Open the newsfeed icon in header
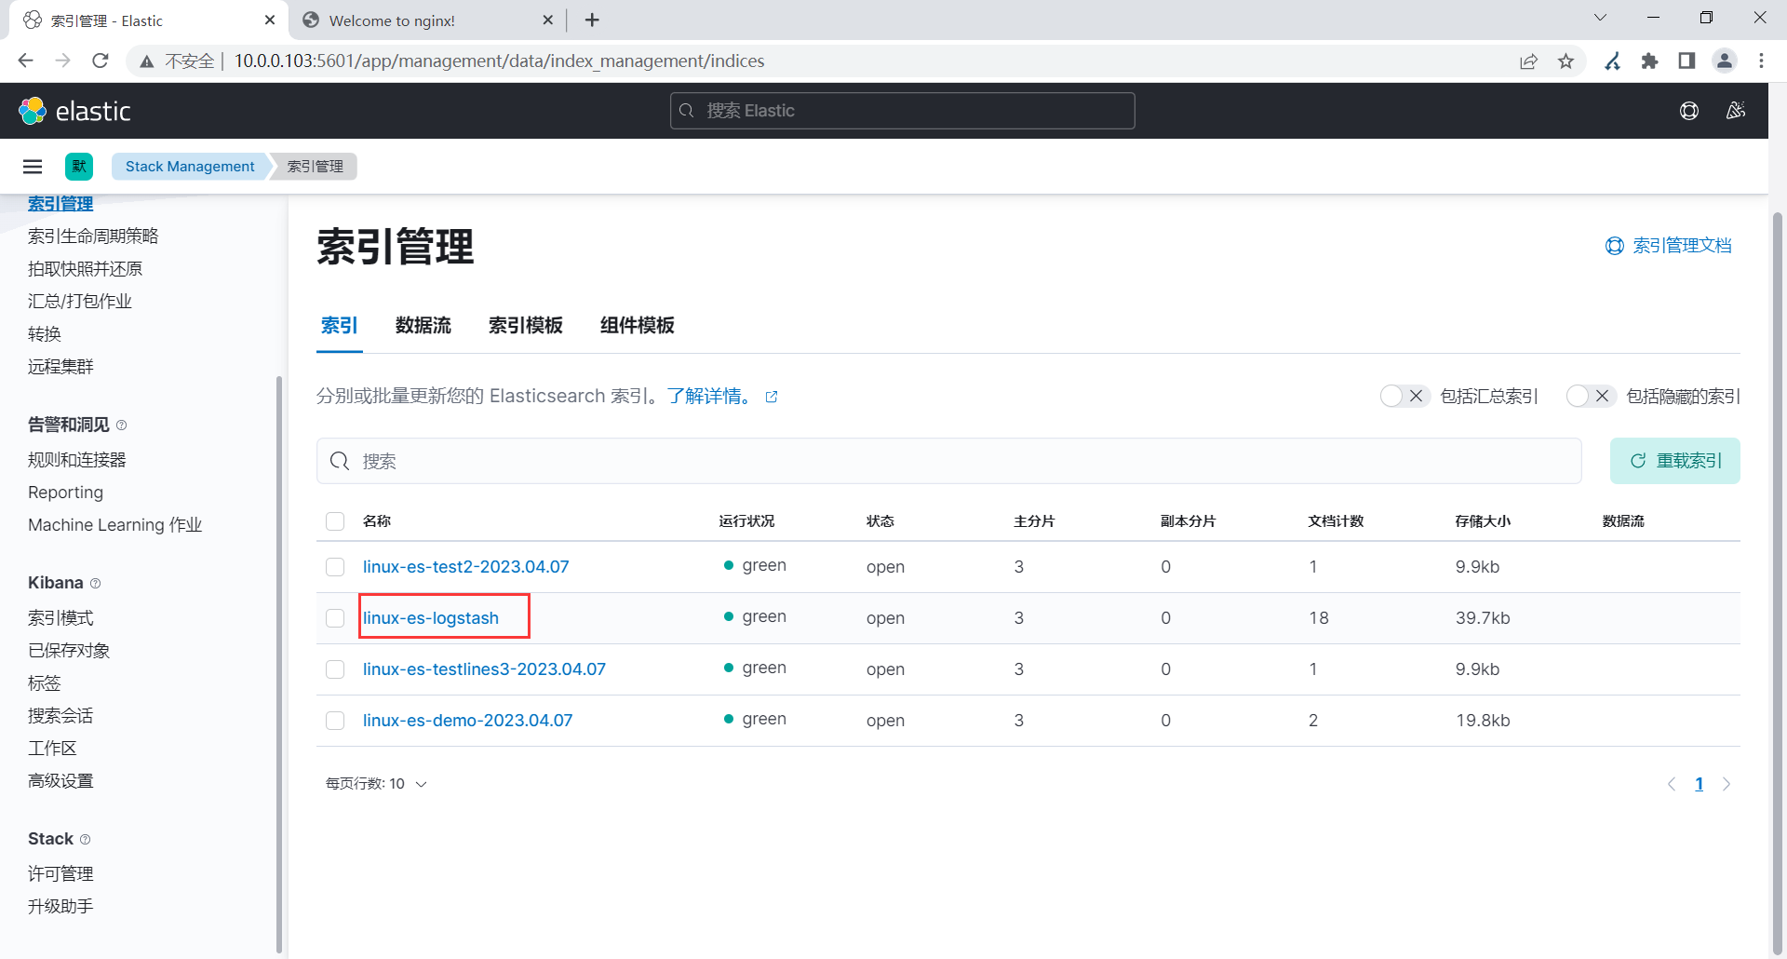 tap(1736, 111)
